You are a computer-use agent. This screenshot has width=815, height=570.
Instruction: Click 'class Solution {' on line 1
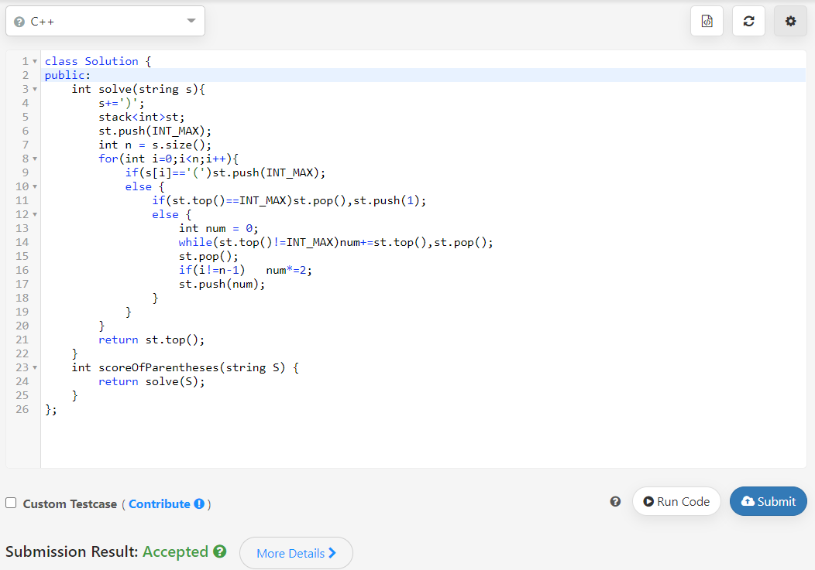pyautogui.click(x=98, y=61)
